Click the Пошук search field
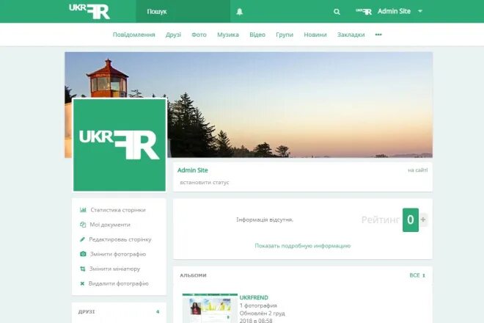484x323 pixels. (x=183, y=12)
